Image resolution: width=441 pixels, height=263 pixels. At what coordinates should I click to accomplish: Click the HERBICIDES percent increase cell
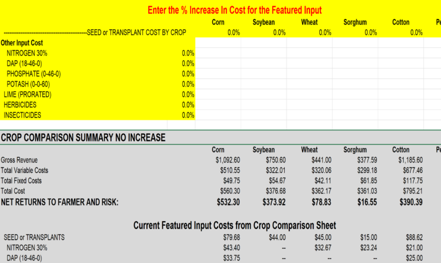point(181,105)
